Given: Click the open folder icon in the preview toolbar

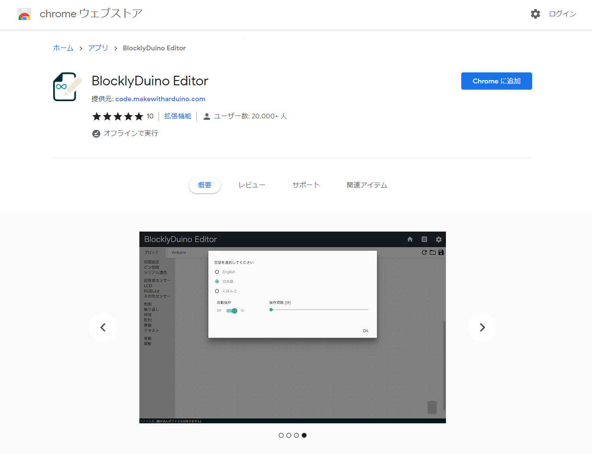Looking at the screenshot, I should click(x=433, y=252).
